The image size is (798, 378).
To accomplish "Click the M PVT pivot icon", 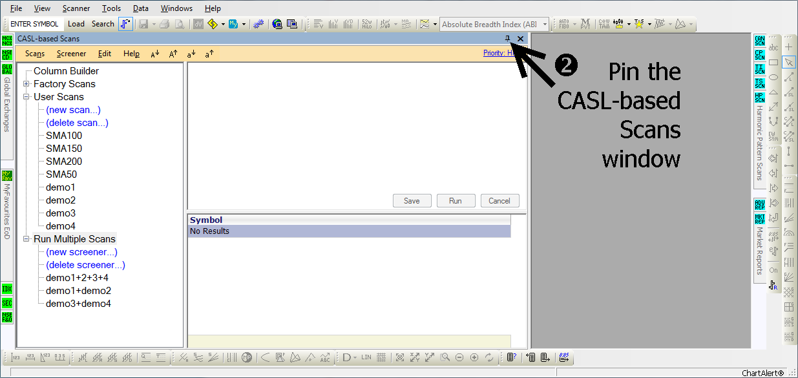I will [585, 24].
